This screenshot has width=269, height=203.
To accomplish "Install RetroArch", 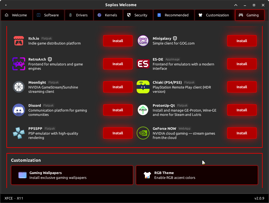I will (118, 64).
